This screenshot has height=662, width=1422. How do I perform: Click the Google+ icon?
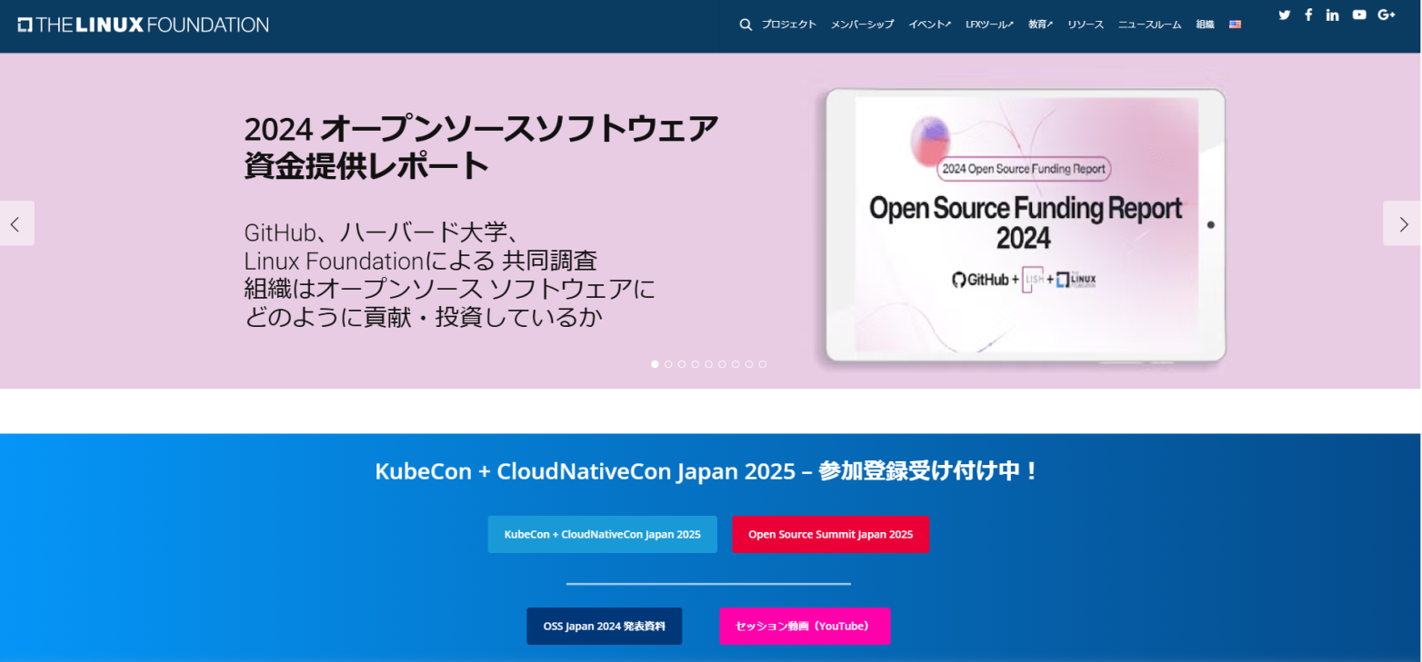[1386, 15]
